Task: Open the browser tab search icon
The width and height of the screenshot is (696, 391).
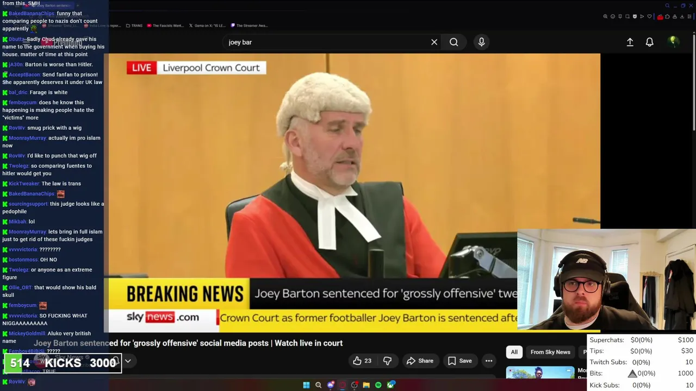Action: coord(667,5)
